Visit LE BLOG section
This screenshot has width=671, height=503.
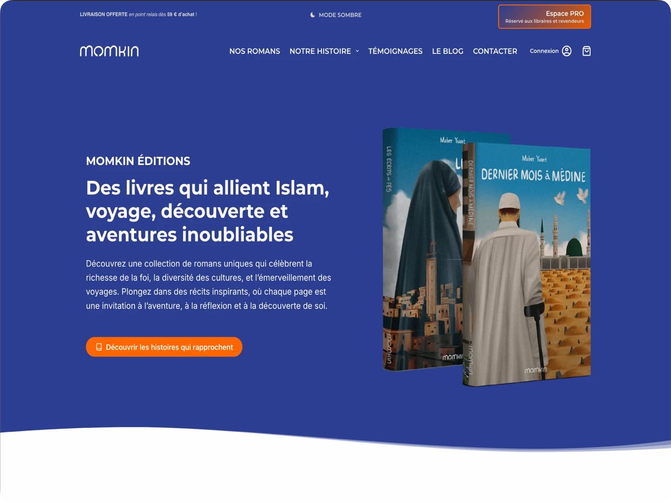(448, 51)
